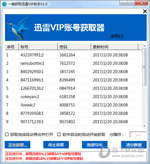
Task: Click the 批量导出 button
Action: (x=95, y=145)
